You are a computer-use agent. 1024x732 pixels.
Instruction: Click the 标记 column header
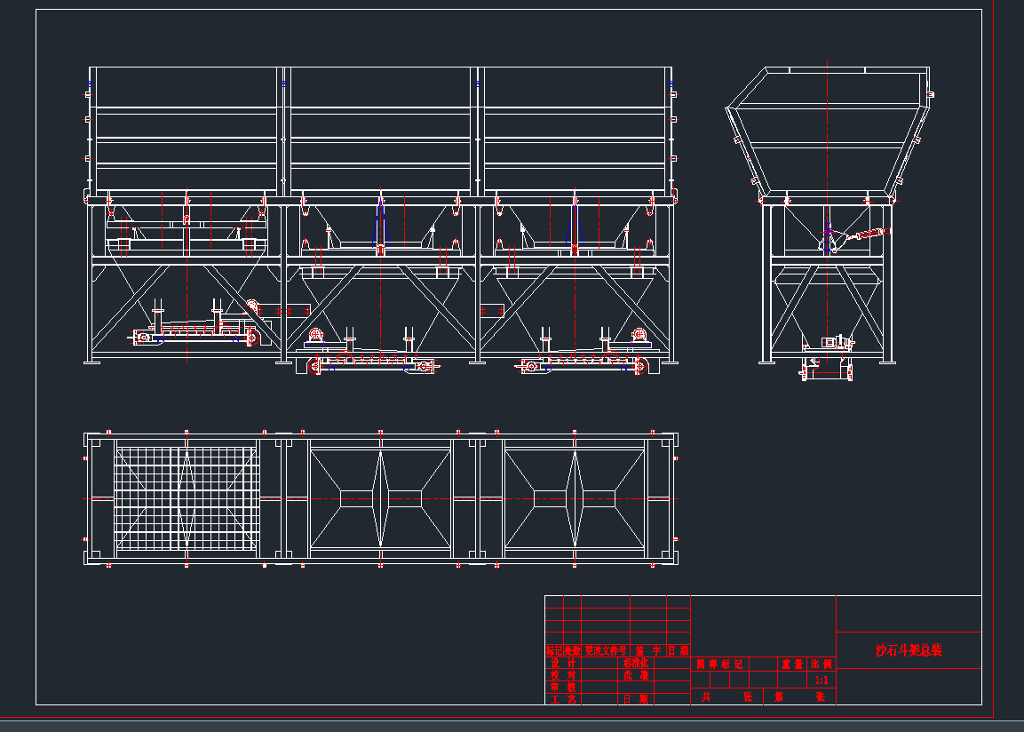click(x=554, y=650)
